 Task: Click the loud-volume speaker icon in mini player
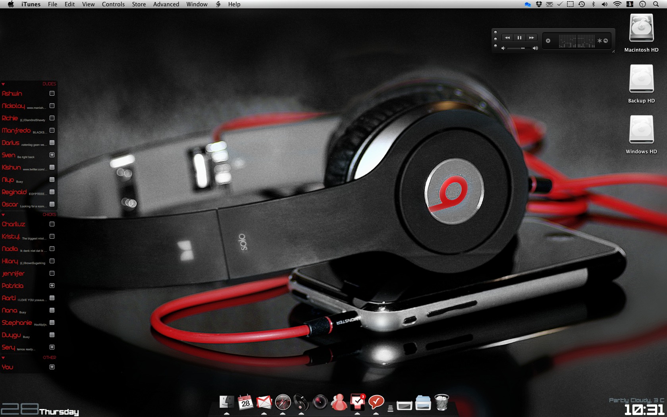click(x=535, y=48)
